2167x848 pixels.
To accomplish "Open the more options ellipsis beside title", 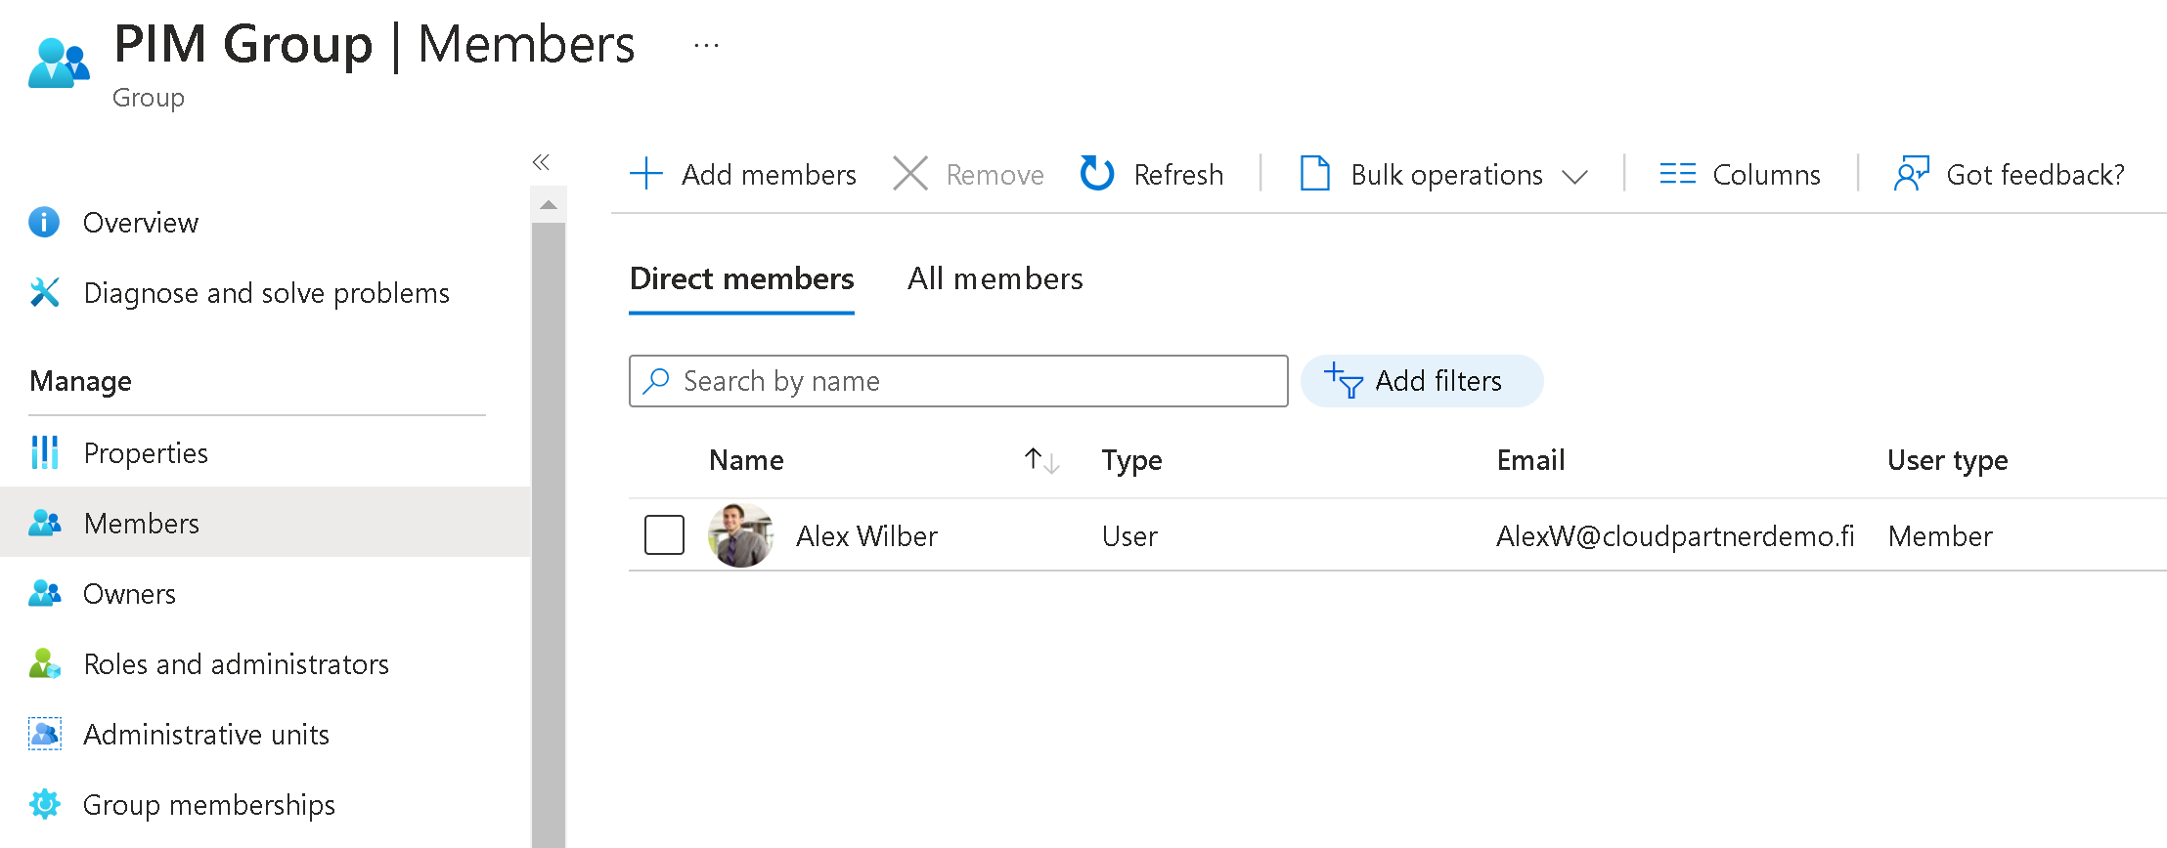I will coord(706,45).
